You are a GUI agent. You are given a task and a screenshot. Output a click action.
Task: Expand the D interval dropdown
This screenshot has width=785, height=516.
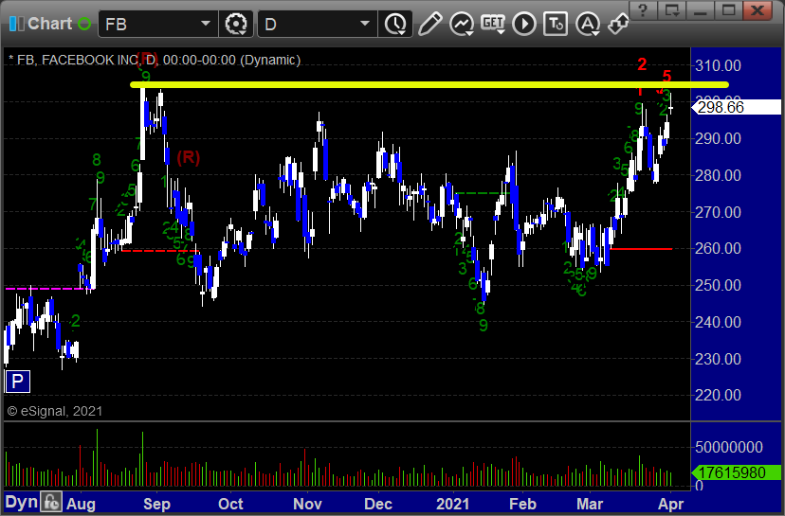point(365,24)
